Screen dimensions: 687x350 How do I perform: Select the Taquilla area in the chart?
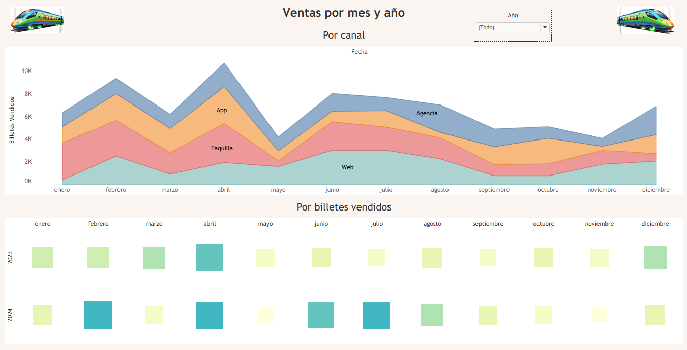click(222, 148)
